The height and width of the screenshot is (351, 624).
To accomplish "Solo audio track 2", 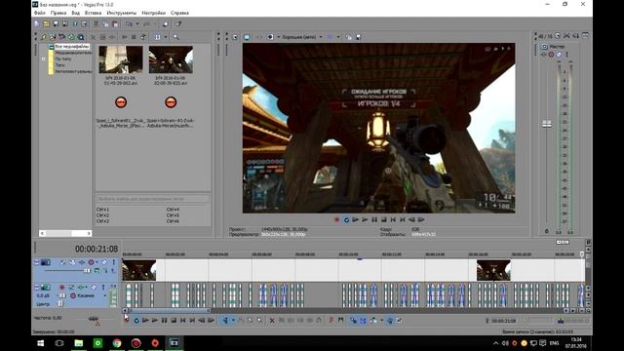I will [103, 287].
